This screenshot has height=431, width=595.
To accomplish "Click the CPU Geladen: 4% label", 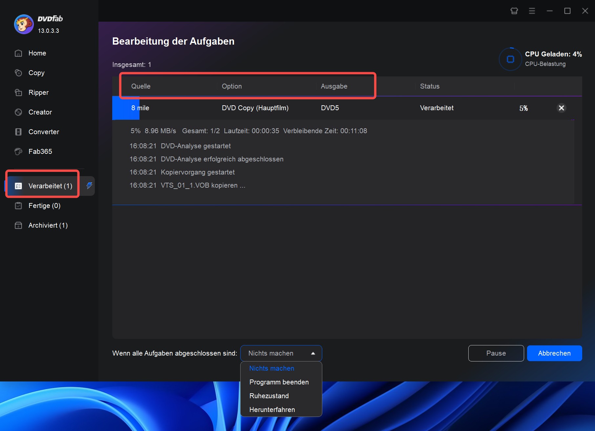I will 553,54.
